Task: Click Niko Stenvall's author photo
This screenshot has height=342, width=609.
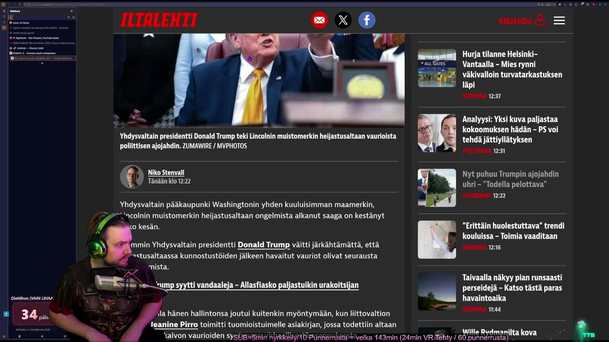Action: pos(132,177)
